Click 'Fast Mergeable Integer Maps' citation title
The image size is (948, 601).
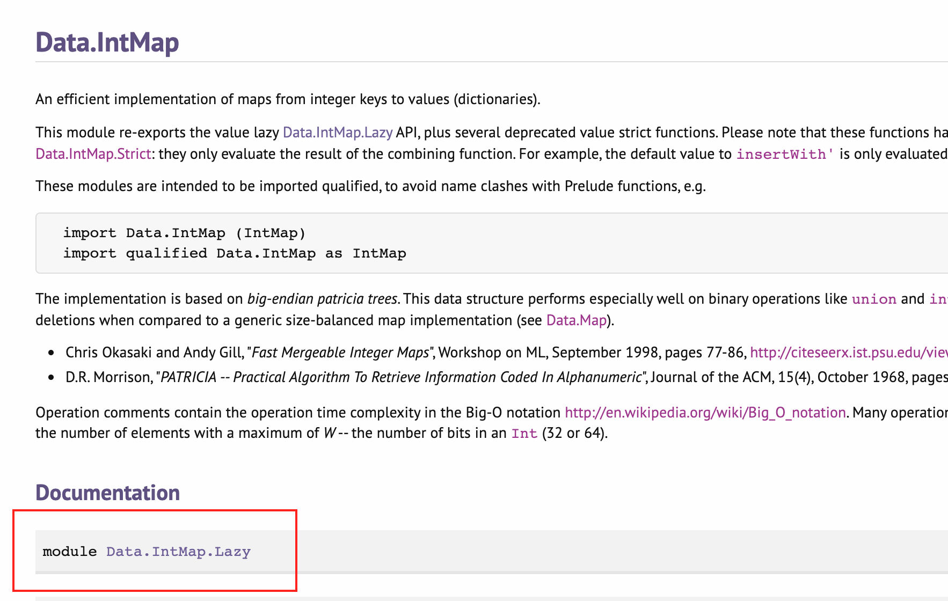pyautogui.click(x=340, y=353)
